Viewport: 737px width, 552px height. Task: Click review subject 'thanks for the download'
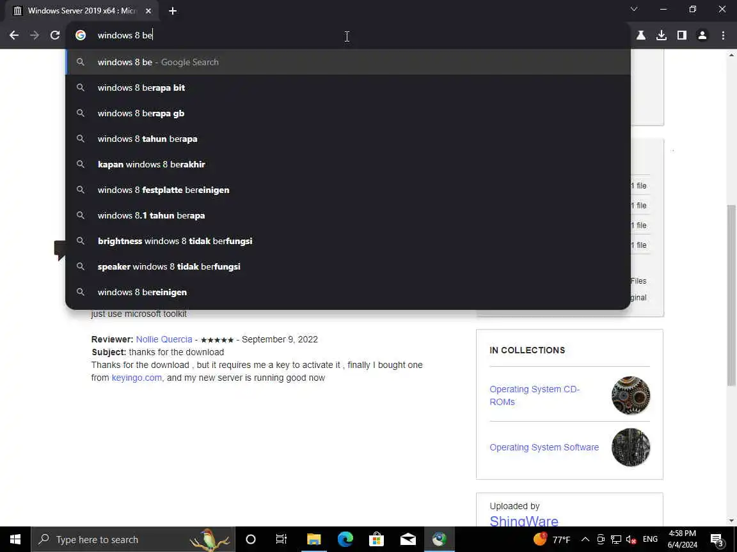coord(177,352)
